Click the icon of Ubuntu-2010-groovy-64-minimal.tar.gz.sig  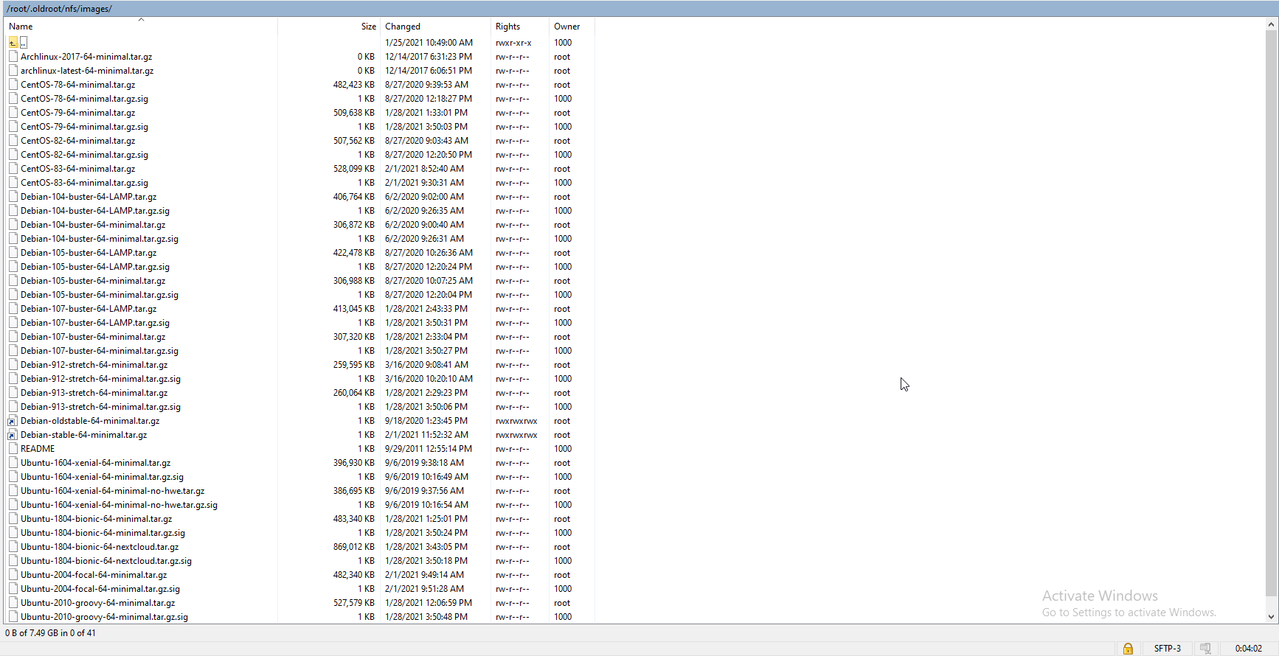point(13,617)
